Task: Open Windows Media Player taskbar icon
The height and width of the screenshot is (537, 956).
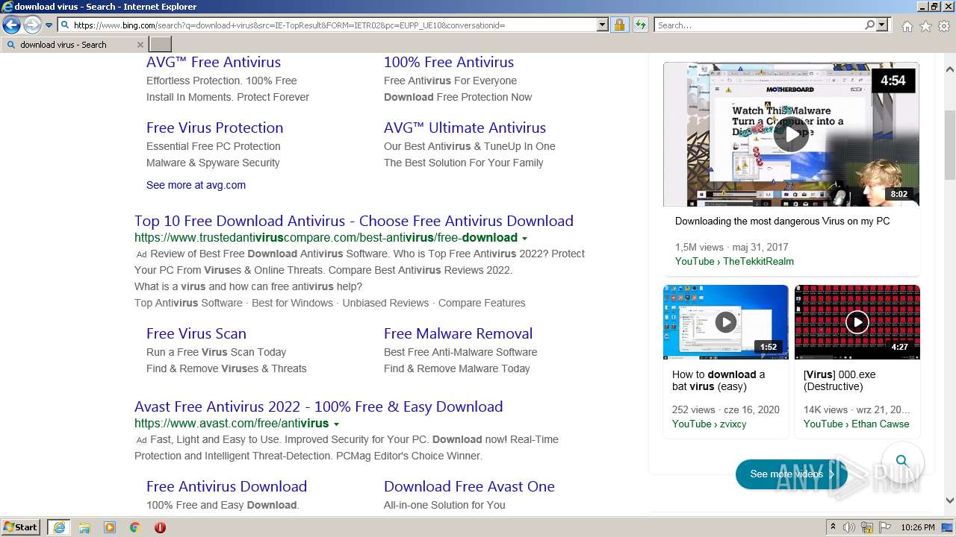Action: point(110,527)
